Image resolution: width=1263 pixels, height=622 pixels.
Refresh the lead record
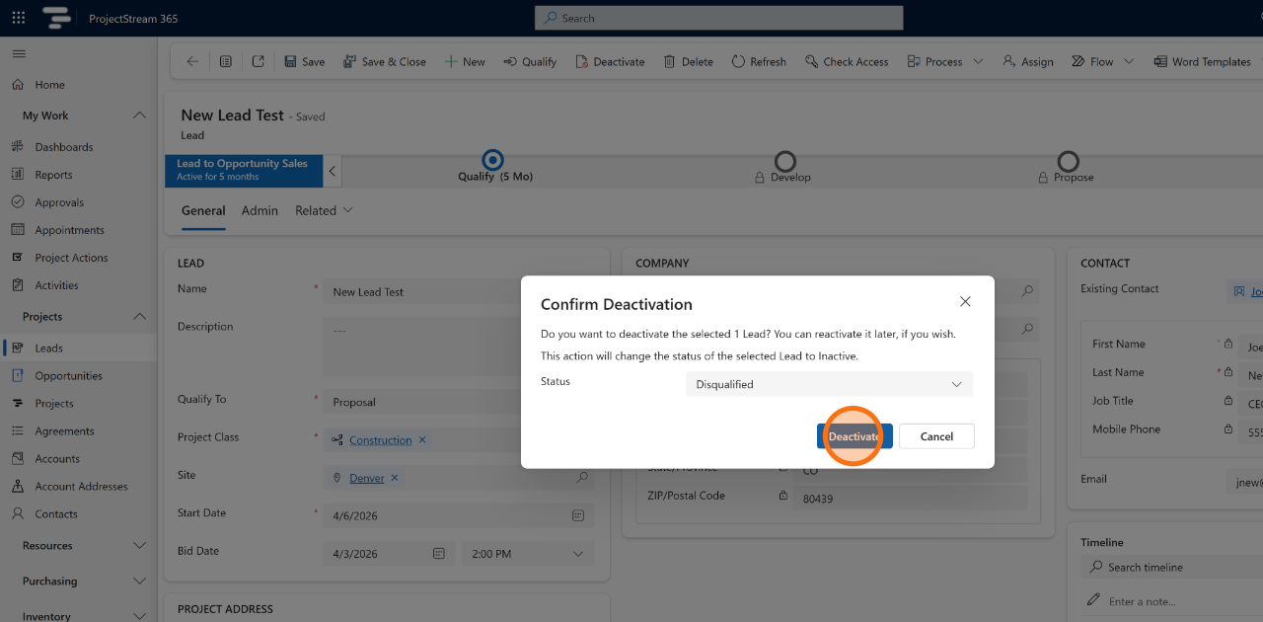point(759,61)
